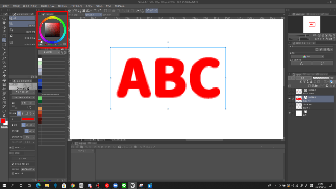This screenshot has width=336, height=189.
Task: Open Chrome from the Windows taskbar
Action: coord(72,185)
